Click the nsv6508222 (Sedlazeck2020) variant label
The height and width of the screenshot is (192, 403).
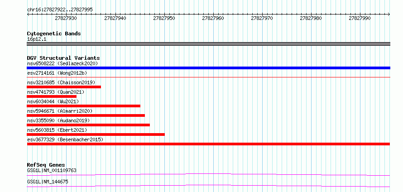(x=62, y=63)
